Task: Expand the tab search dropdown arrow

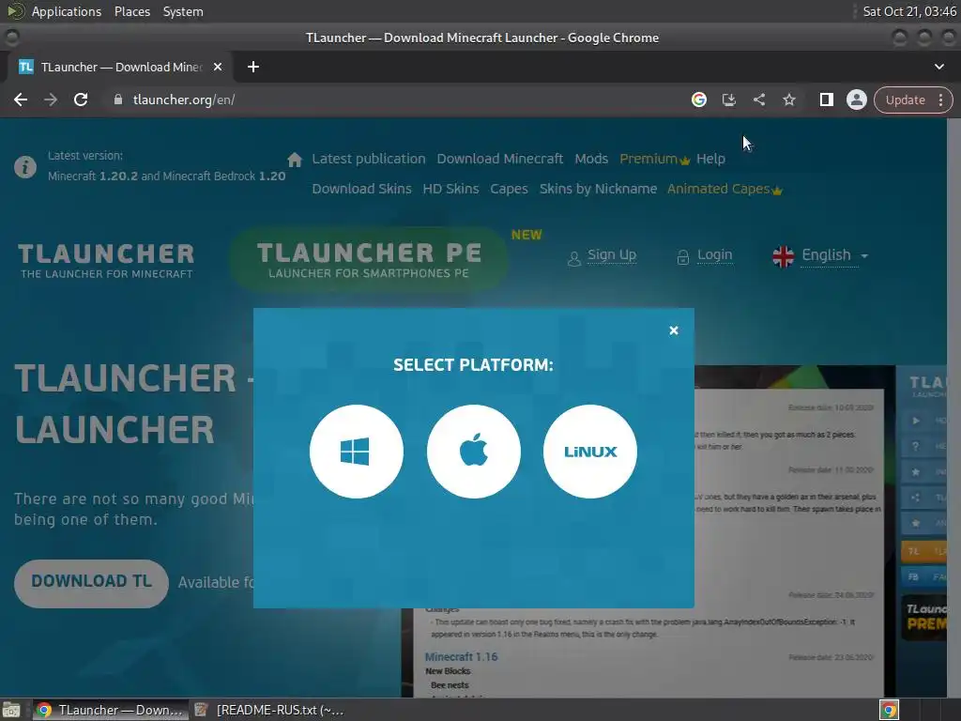Action: tap(938, 67)
